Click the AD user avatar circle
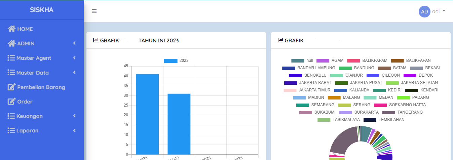The width and height of the screenshot is (453, 160). 424,11
